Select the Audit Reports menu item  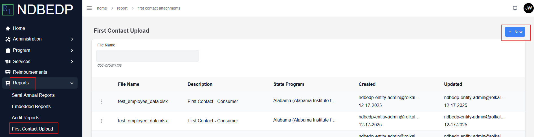pos(25,118)
